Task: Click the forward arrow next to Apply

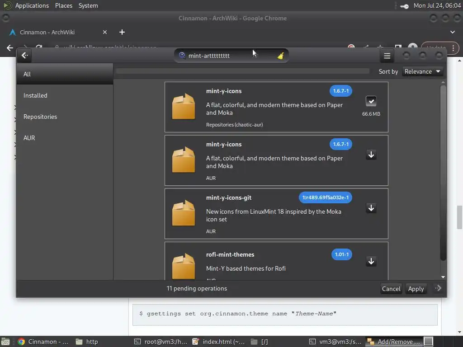Action: (x=438, y=288)
